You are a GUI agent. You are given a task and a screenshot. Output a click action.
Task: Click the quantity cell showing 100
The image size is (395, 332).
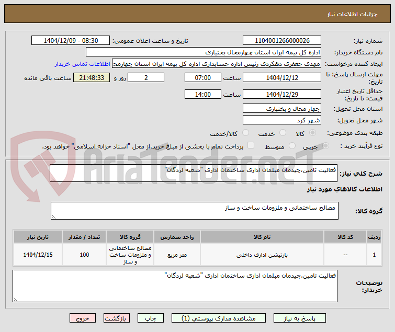pos(84,255)
